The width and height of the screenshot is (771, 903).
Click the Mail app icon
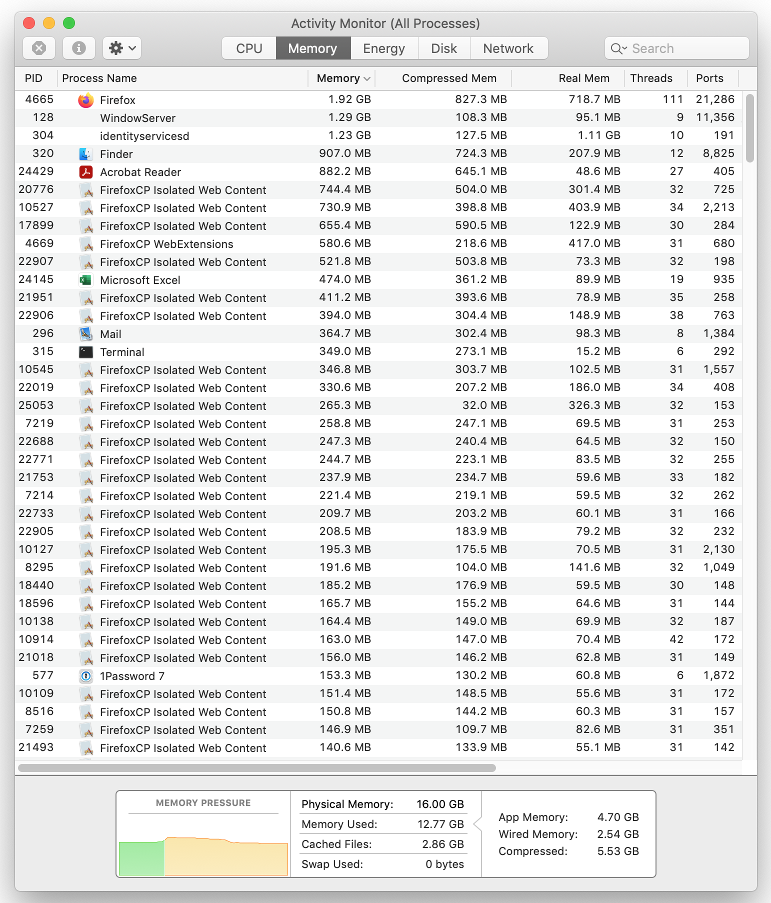(86, 334)
